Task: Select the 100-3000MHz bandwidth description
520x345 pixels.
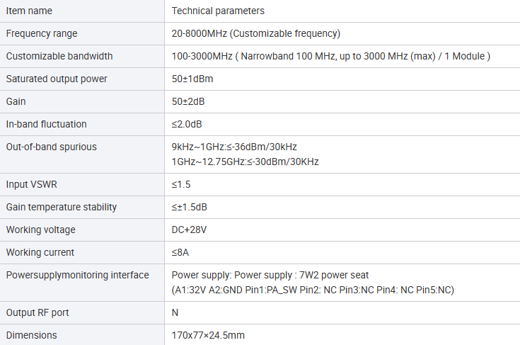Action: click(330, 56)
